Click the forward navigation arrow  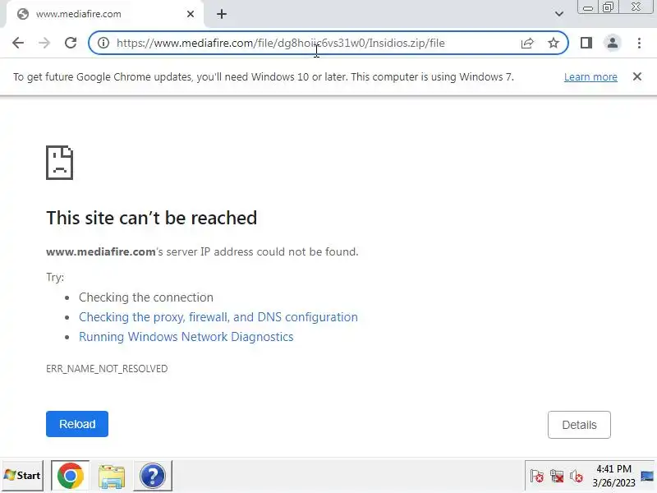click(x=44, y=43)
